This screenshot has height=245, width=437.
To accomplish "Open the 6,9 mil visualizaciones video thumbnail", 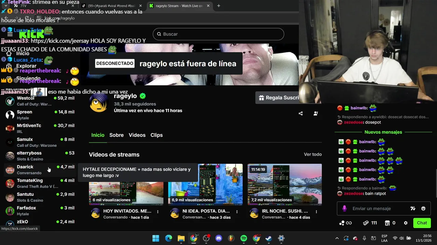I will [x=206, y=184].
